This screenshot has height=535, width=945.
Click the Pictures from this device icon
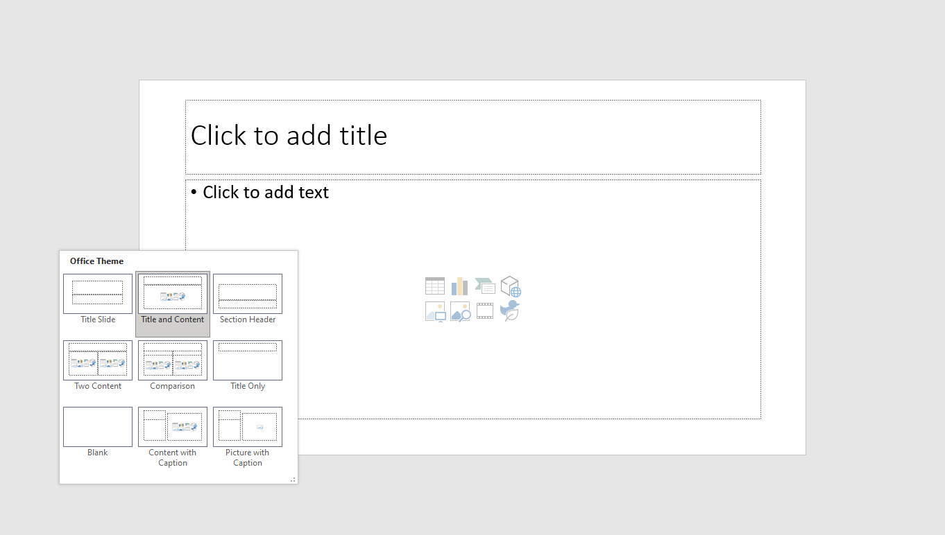(x=435, y=311)
